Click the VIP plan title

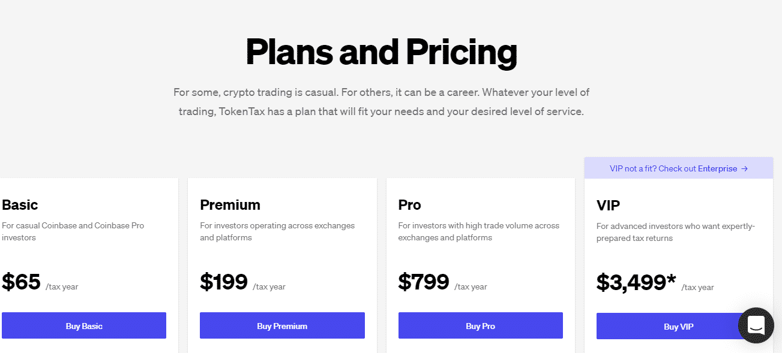click(609, 206)
